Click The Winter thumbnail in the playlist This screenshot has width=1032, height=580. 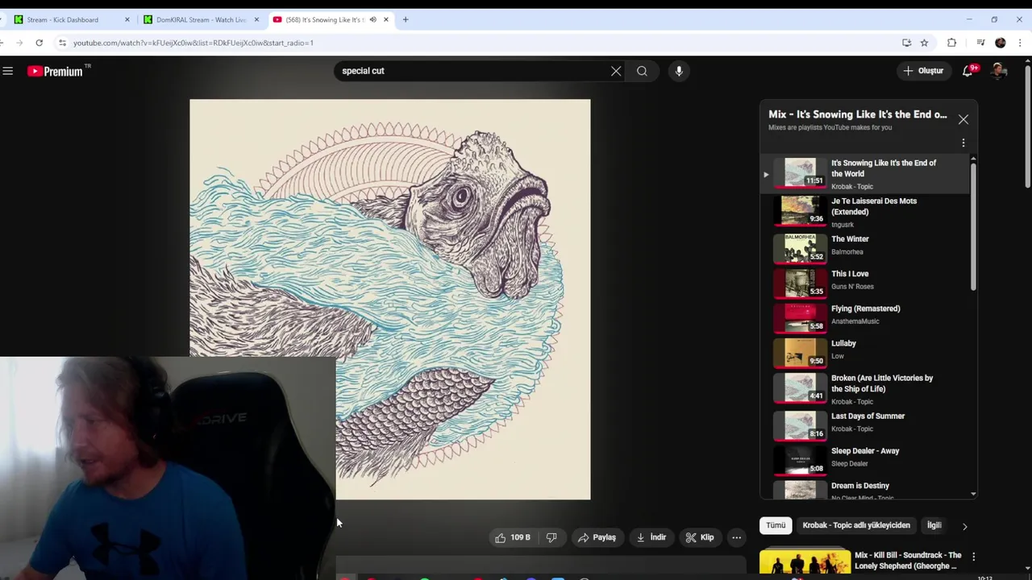pos(800,248)
